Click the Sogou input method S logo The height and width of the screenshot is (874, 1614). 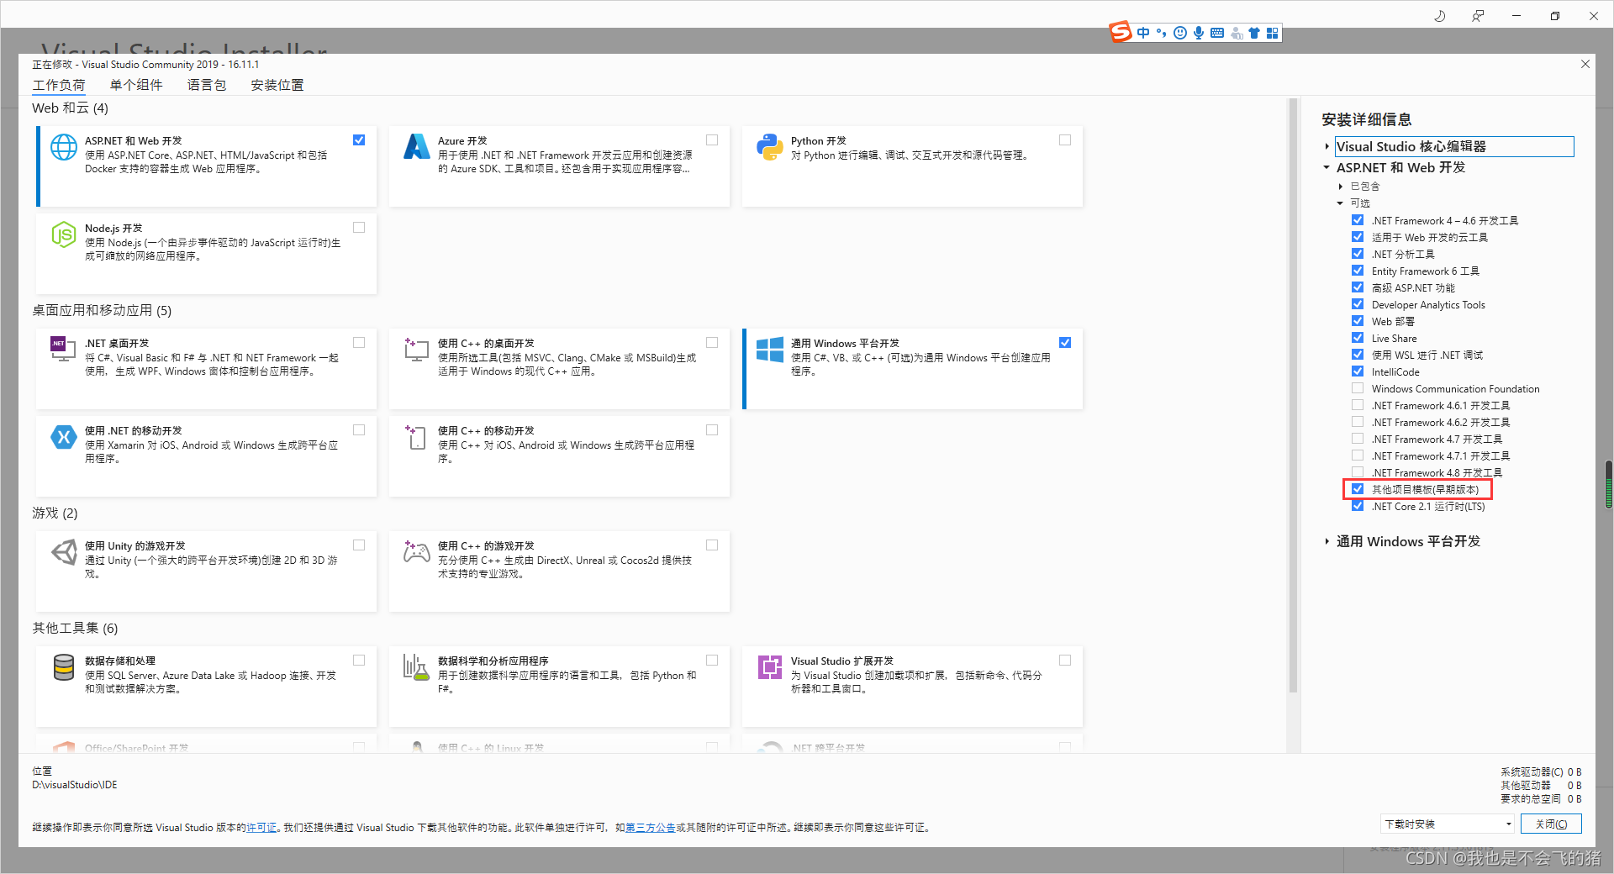tap(1121, 32)
